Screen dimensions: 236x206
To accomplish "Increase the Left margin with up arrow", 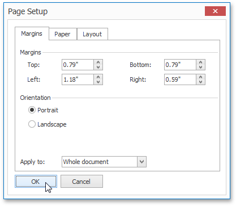I will click(x=98, y=77).
